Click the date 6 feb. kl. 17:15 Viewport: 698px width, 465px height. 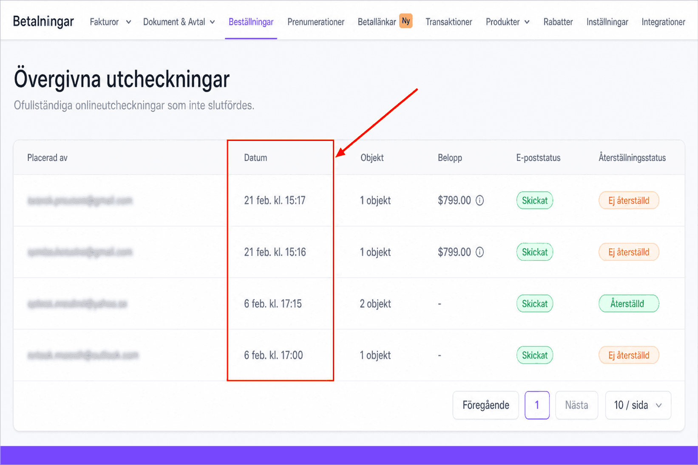pos(273,304)
